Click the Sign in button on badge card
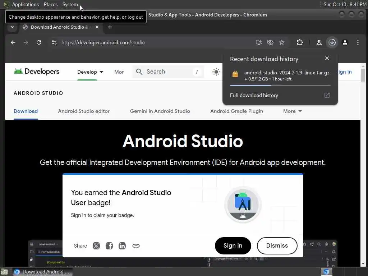368x276 pixels. point(233,245)
